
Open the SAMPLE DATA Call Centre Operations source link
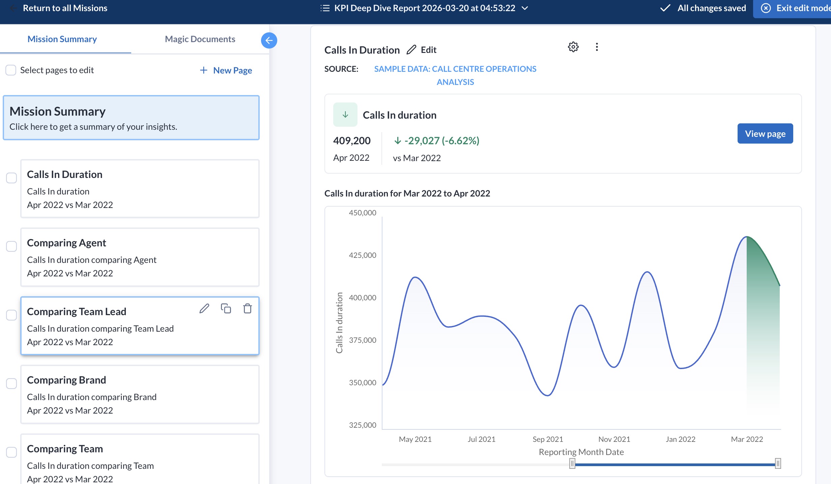click(x=455, y=75)
